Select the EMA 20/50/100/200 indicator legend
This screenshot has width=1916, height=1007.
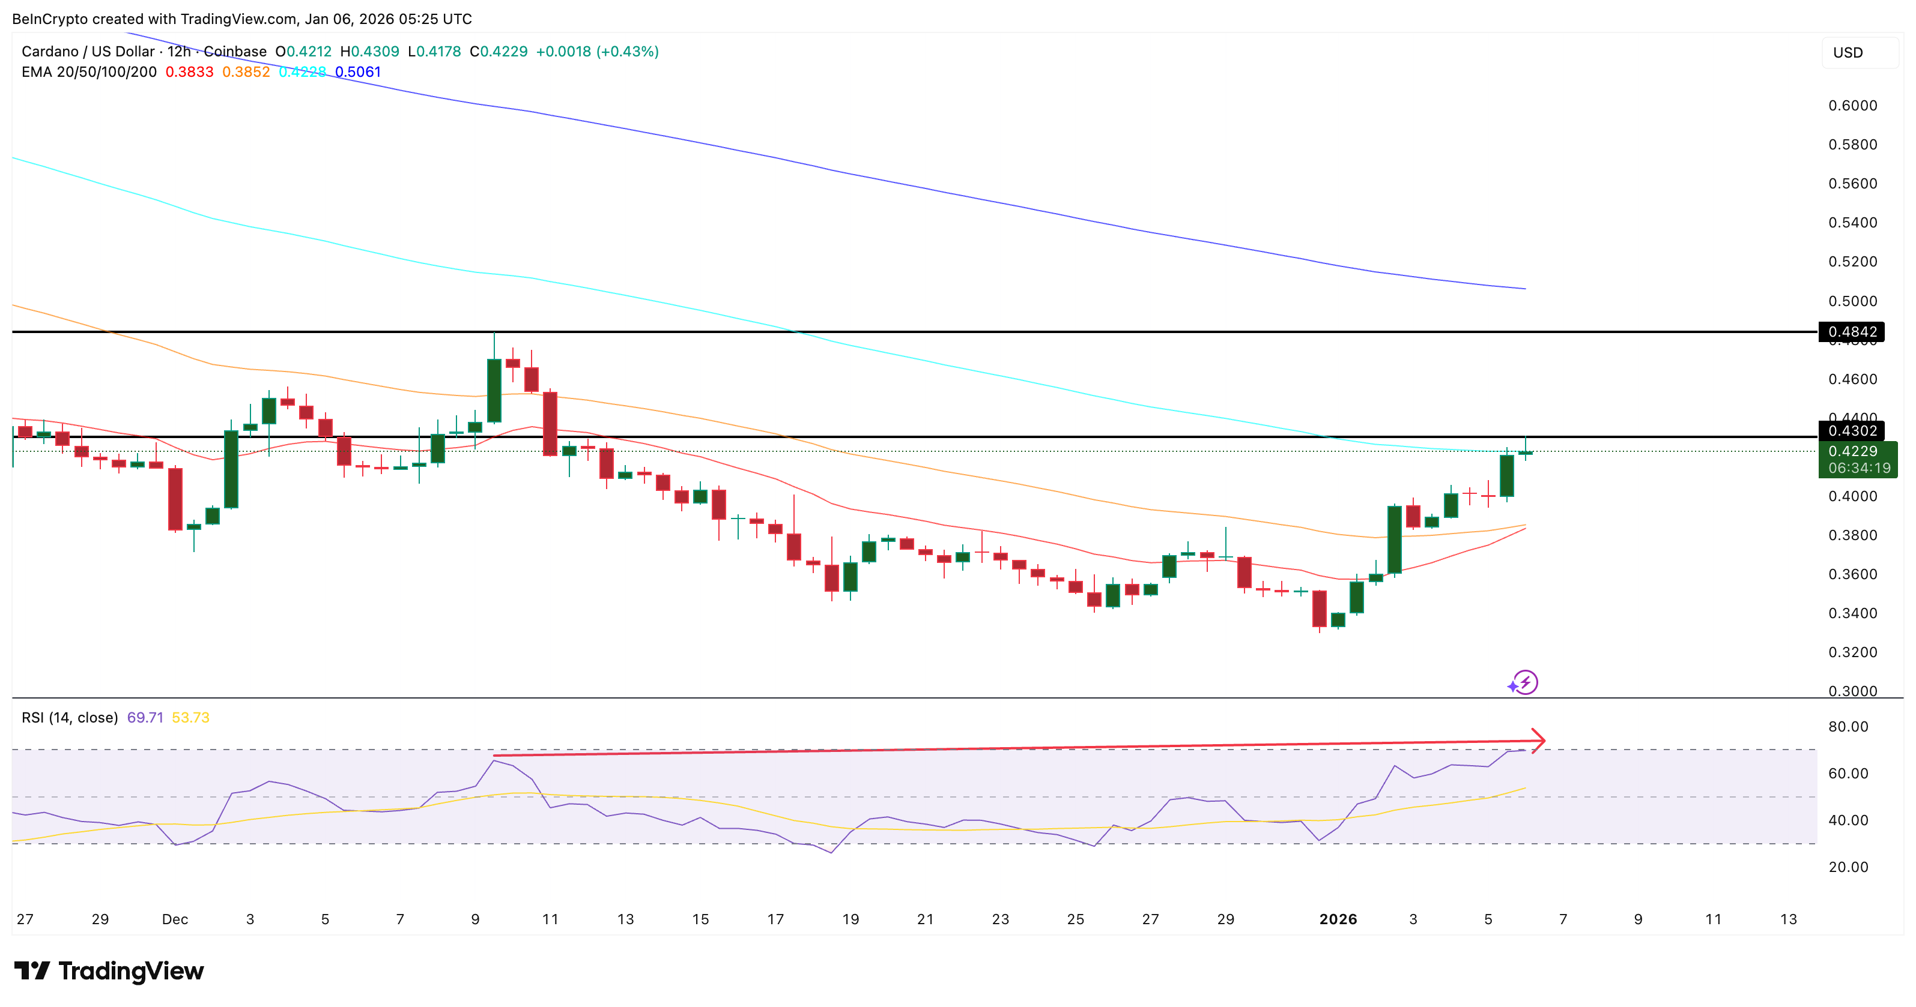pyautogui.click(x=88, y=72)
